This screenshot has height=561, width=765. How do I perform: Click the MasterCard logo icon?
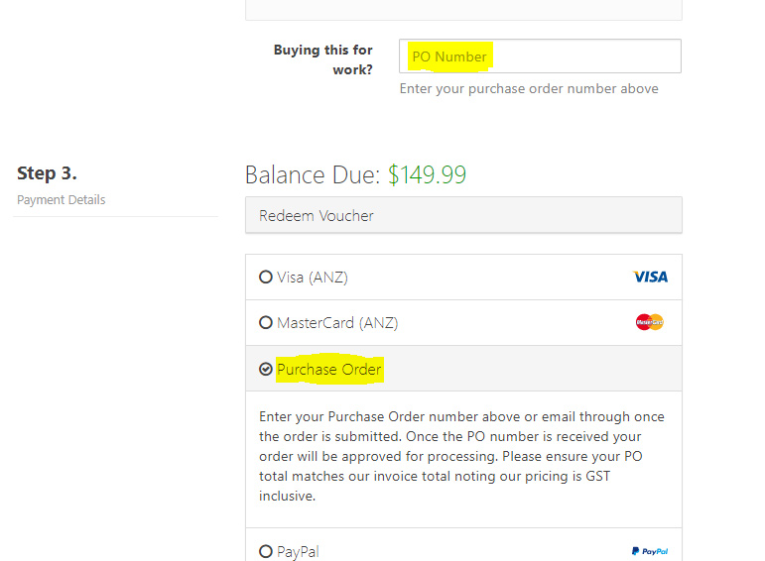click(649, 322)
